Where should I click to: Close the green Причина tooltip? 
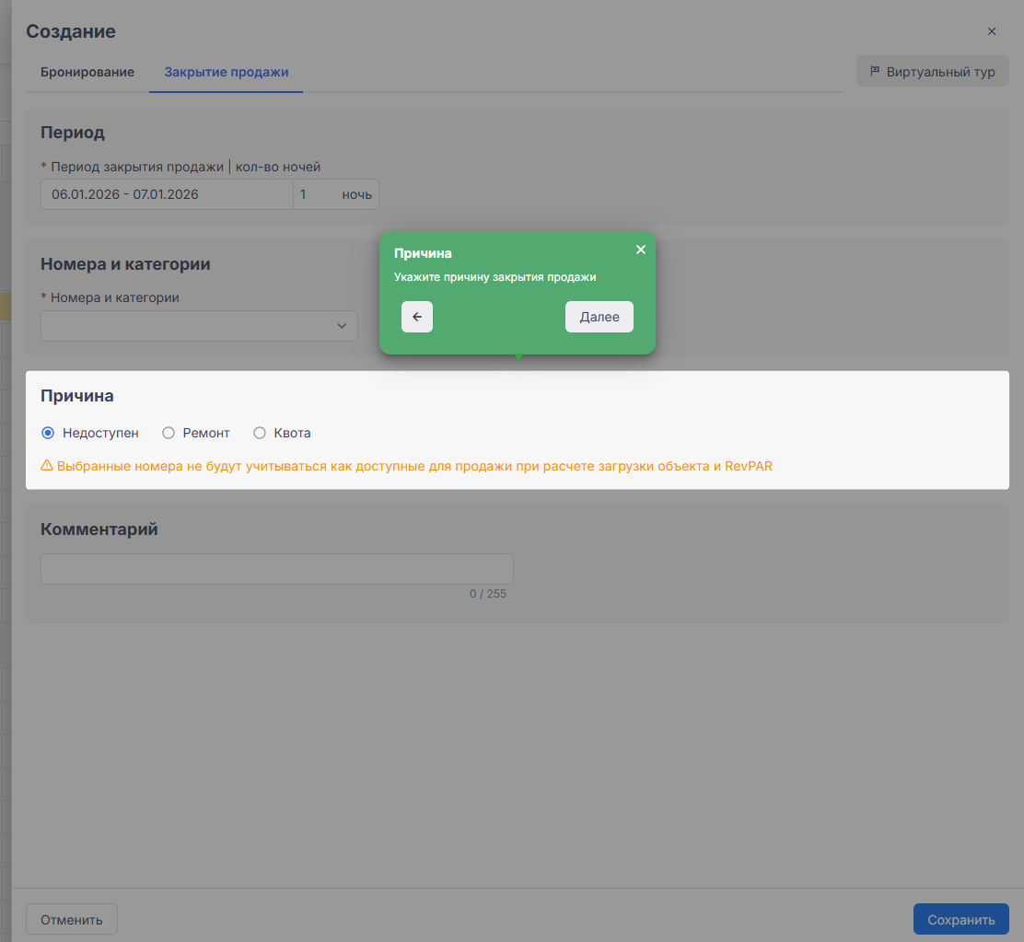click(x=641, y=250)
